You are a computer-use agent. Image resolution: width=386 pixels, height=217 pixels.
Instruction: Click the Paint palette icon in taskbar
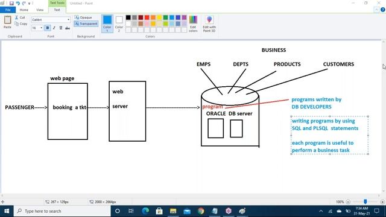pos(242,211)
